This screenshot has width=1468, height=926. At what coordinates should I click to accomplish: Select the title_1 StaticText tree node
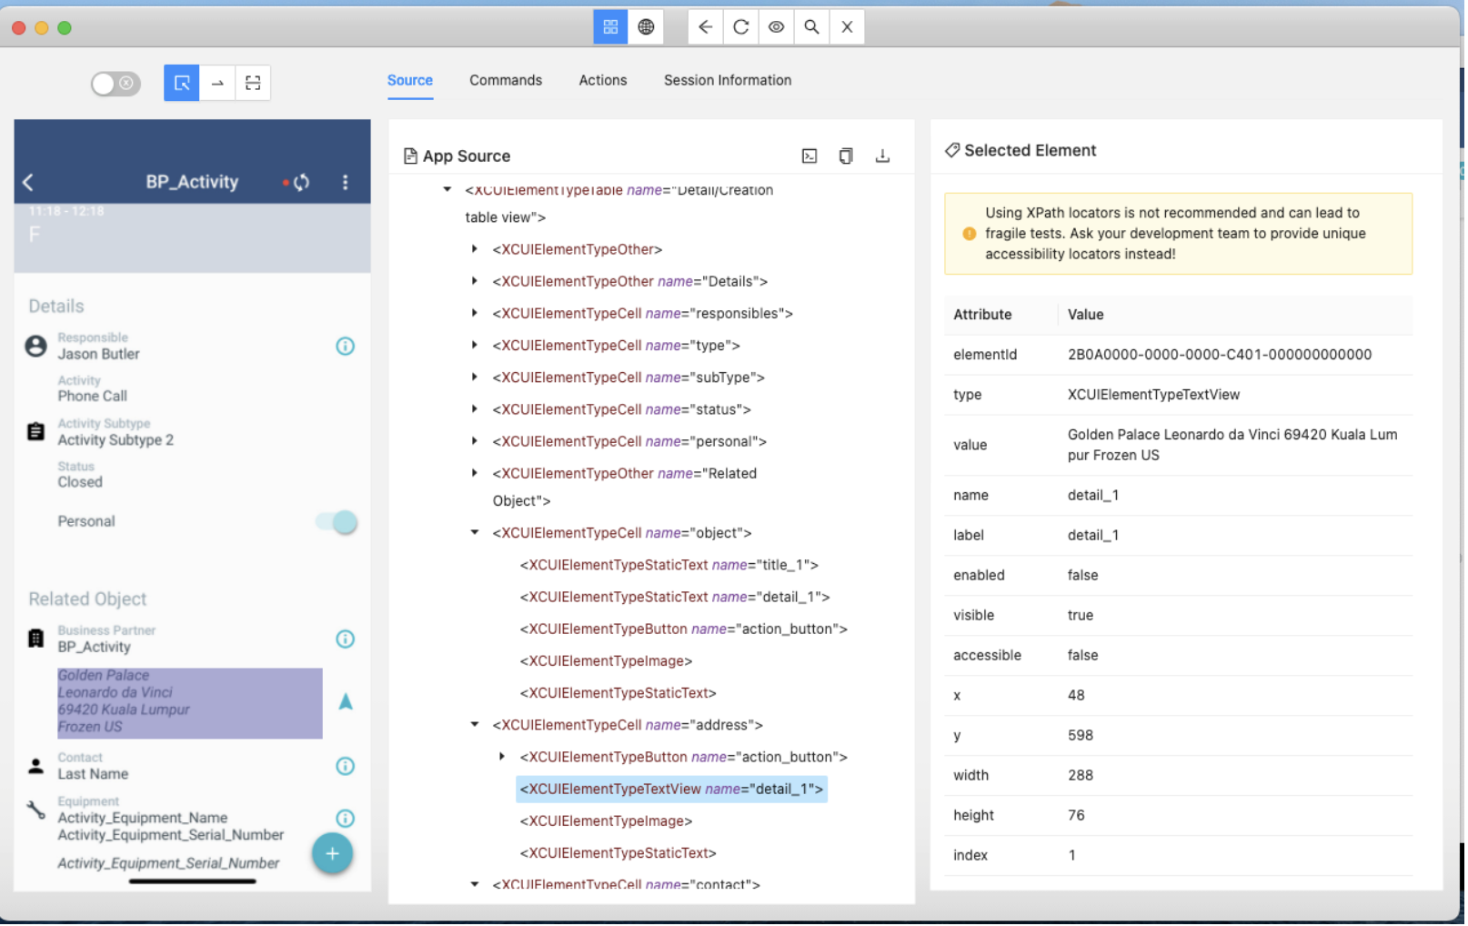pos(670,566)
